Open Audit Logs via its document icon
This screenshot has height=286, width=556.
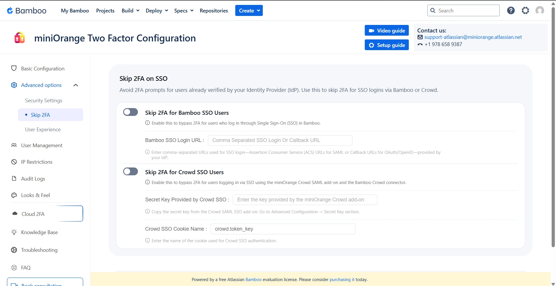coord(14,178)
